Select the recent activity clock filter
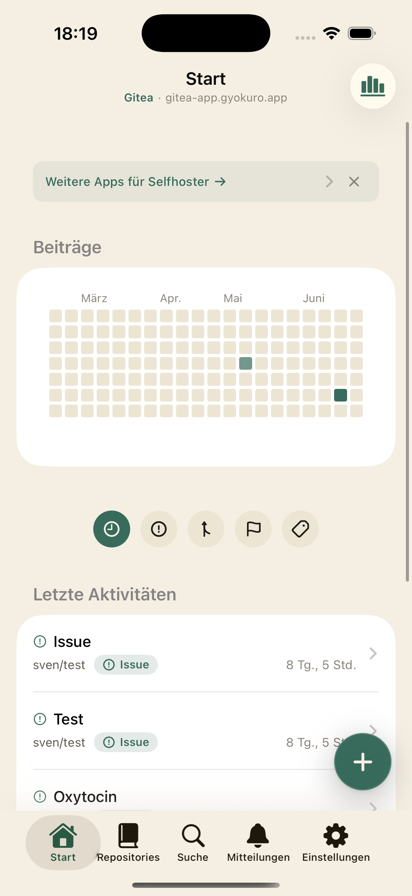Screen dimensions: 412x896 click(x=112, y=529)
